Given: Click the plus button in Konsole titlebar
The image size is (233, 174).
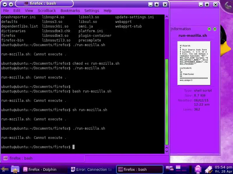Looking at the screenshot, I should pyautogui.click(x=11, y=4).
